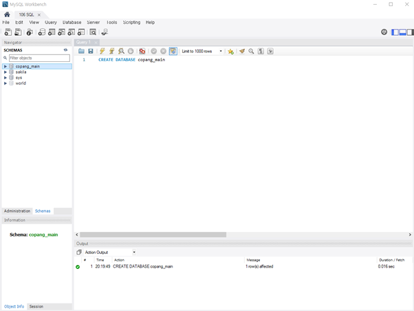Viewport: 414px width, 311px height.
Task: Open the Query menu
Action: (x=51, y=23)
